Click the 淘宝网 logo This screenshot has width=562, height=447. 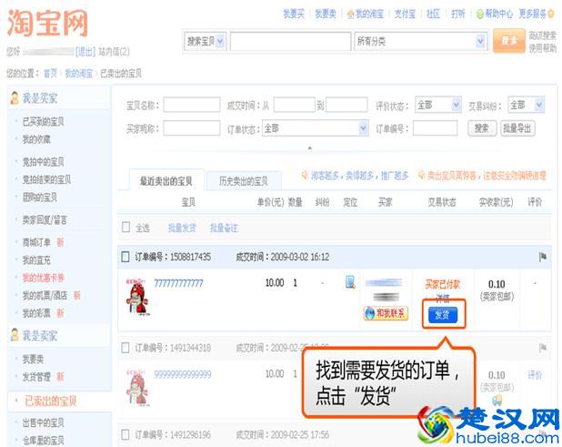(x=47, y=23)
